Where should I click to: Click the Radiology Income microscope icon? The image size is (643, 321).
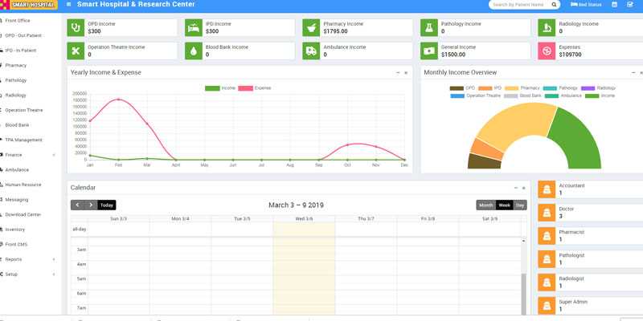(x=547, y=27)
